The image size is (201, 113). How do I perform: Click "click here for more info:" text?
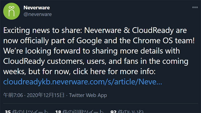click(115, 72)
